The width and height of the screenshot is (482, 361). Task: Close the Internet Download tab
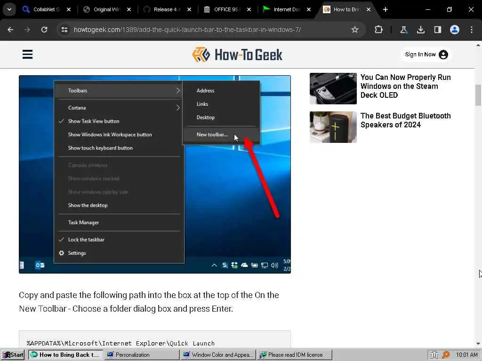tap(309, 9)
